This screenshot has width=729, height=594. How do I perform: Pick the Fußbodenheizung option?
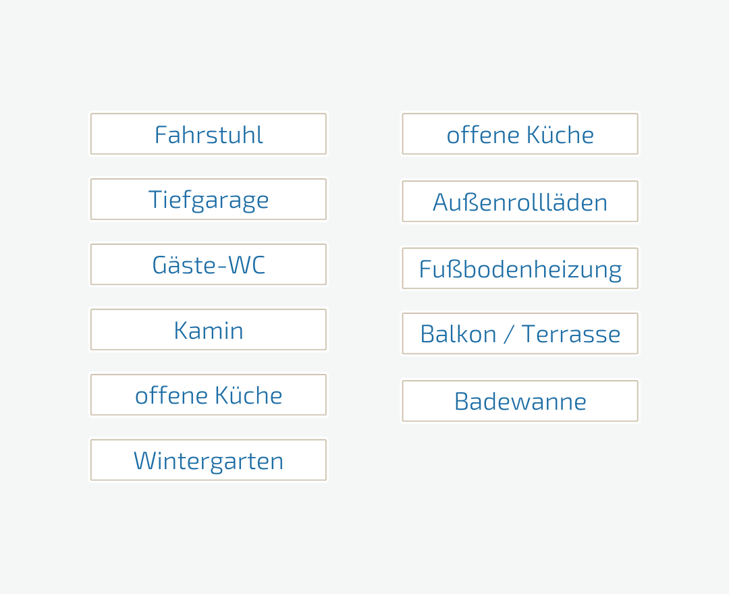(520, 268)
